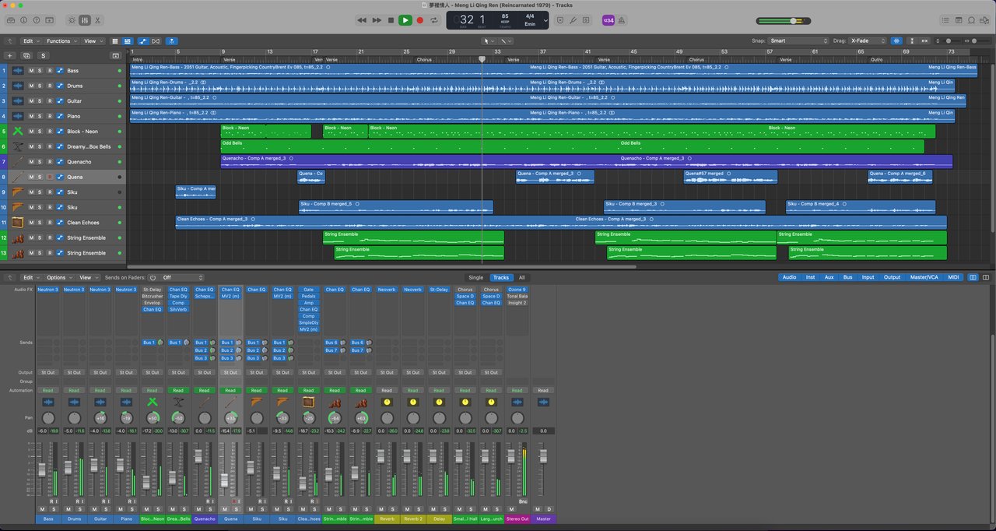Click the Record button

420,20
